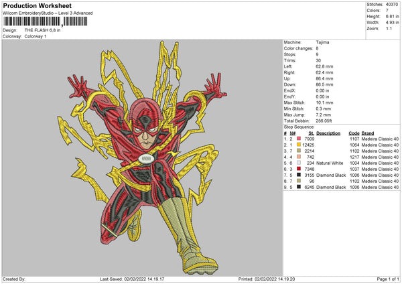Click the design name 'THE FLASH 6,8 in'
The width and height of the screenshot is (402, 284).
tap(43, 30)
